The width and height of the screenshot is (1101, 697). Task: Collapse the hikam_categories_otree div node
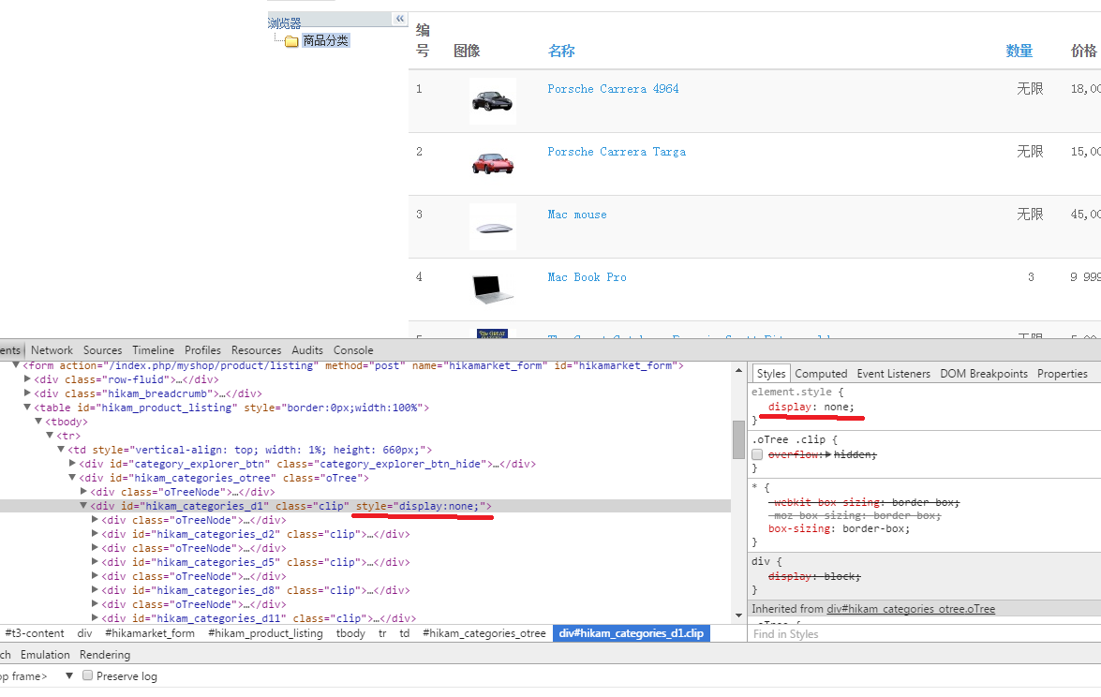(x=72, y=477)
